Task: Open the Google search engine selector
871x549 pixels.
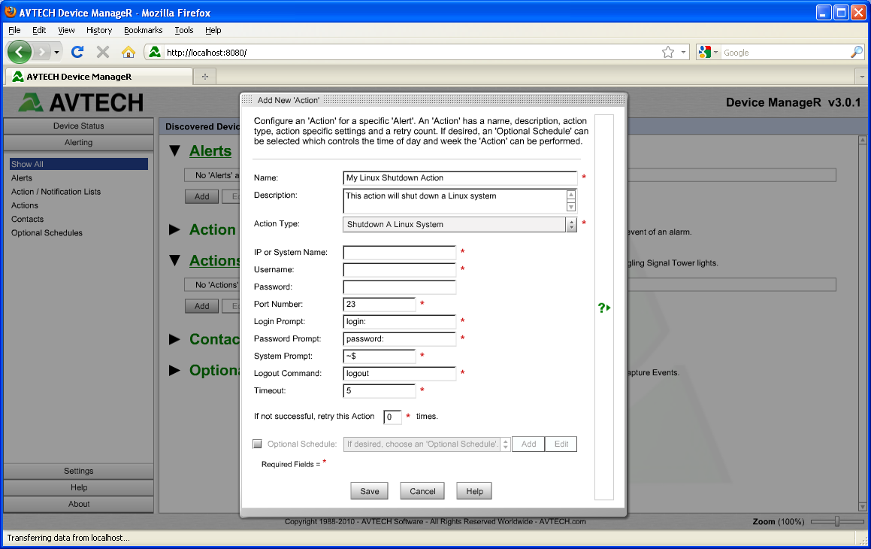Action: pos(709,52)
